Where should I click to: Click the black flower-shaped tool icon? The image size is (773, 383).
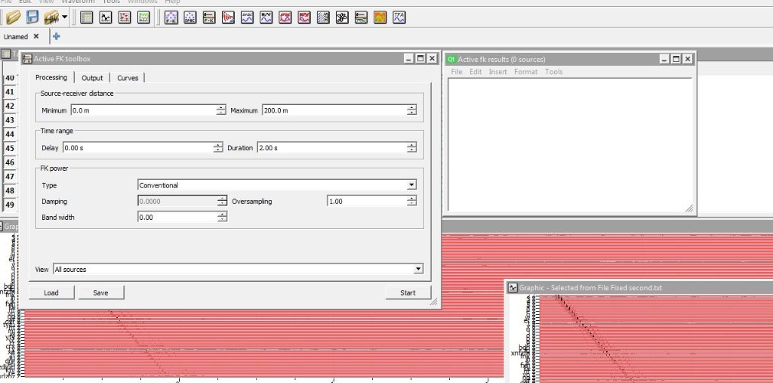pos(342,18)
